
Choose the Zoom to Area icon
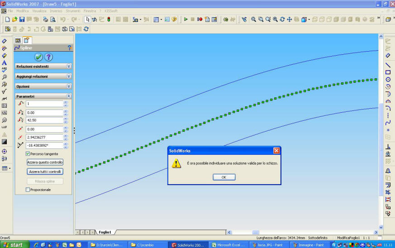coord(261,19)
